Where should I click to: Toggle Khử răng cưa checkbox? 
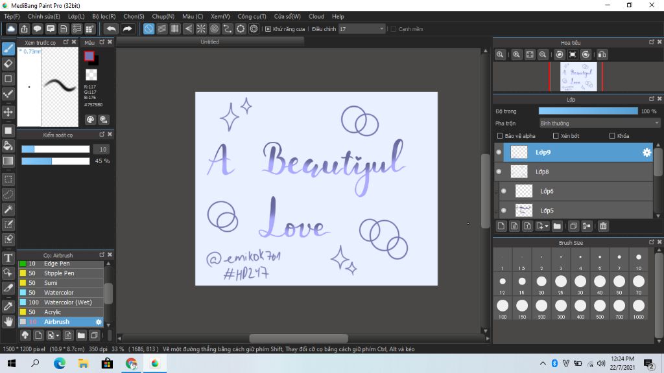click(268, 29)
